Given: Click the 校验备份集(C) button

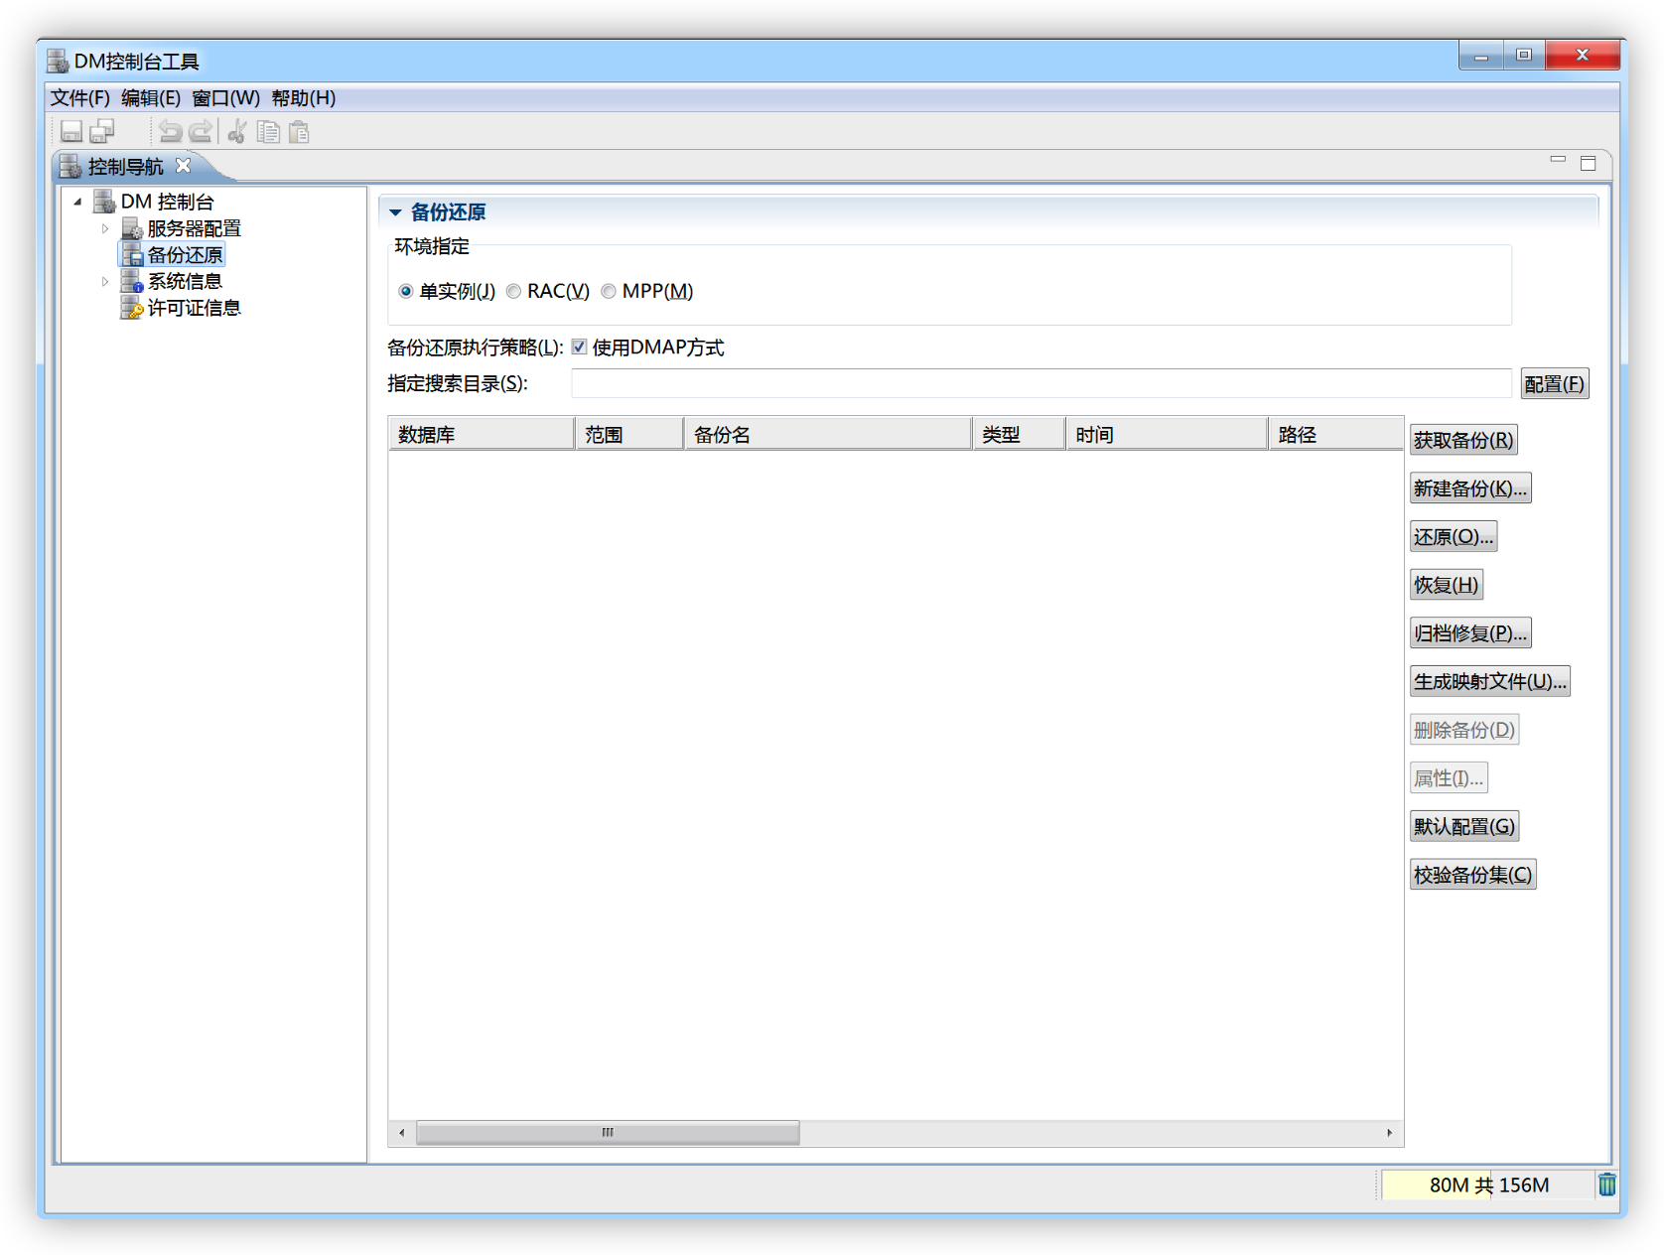Looking at the screenshot, I should [x=1473, y=875].
